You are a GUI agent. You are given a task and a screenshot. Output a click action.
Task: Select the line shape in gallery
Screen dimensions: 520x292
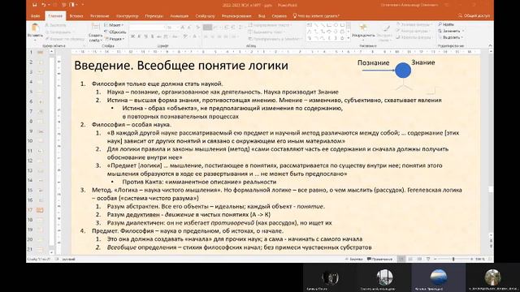(316, 25)
